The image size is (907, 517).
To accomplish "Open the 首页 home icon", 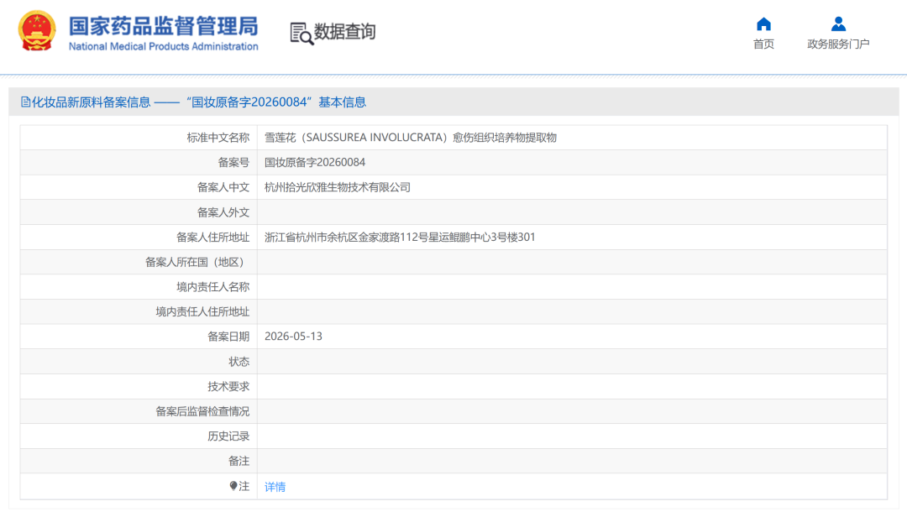I will click(x=763, y=24).
